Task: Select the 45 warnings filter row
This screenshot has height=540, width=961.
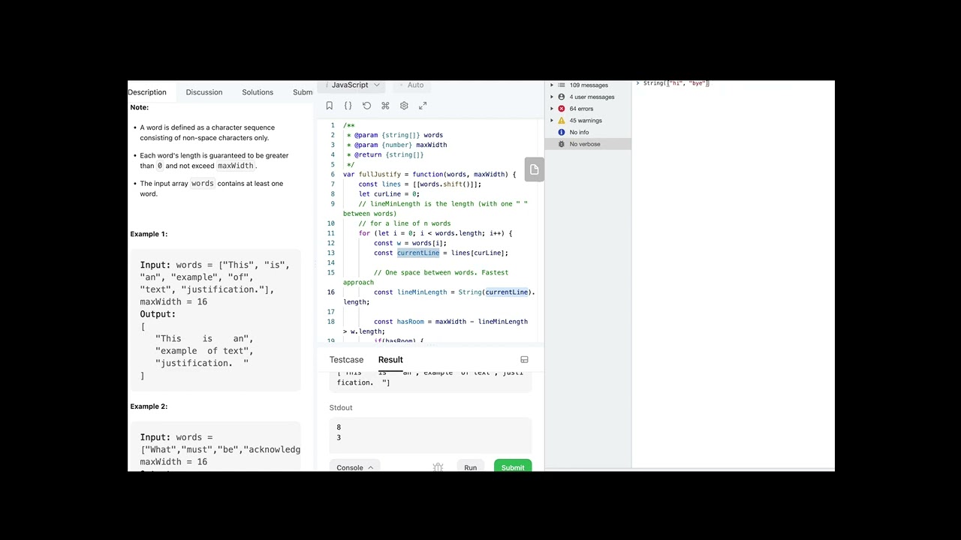Action: [x=588, y=120]
